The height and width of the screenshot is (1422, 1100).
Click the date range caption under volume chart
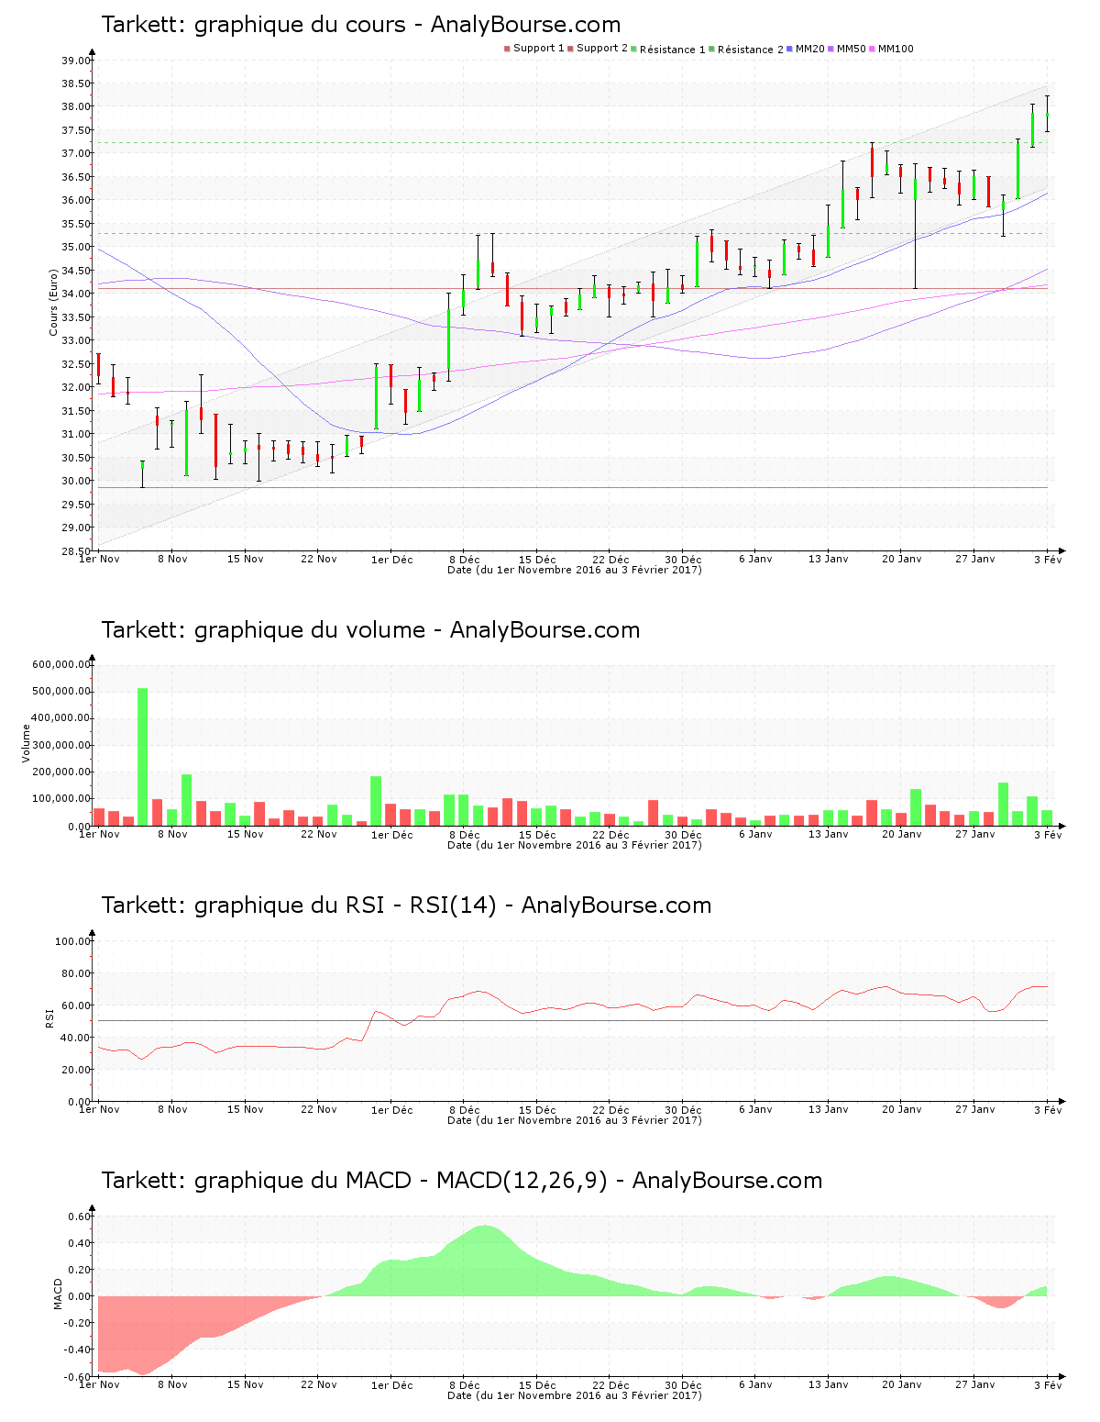tap(575, 845)
